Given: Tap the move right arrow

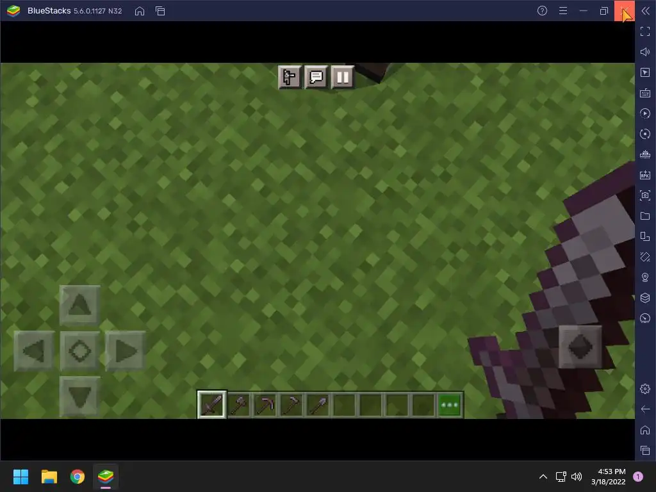Looking at the screenshot, I should [125, 350].
